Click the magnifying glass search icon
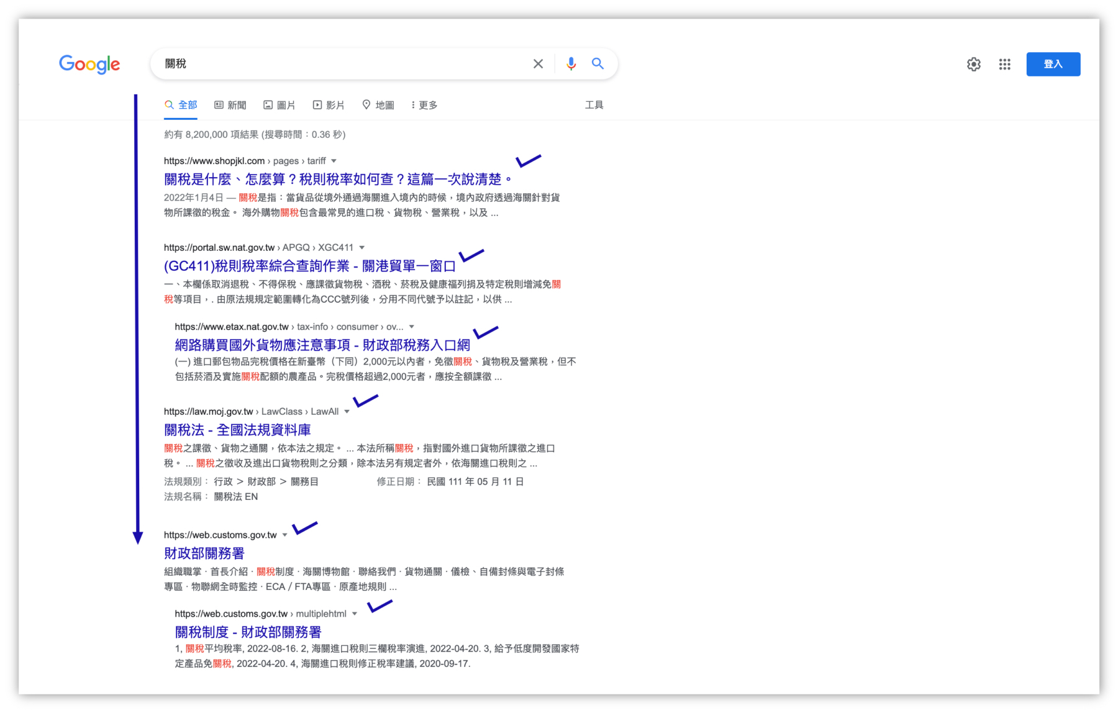This screenshot has width=1118, height=713. point(598,63)
